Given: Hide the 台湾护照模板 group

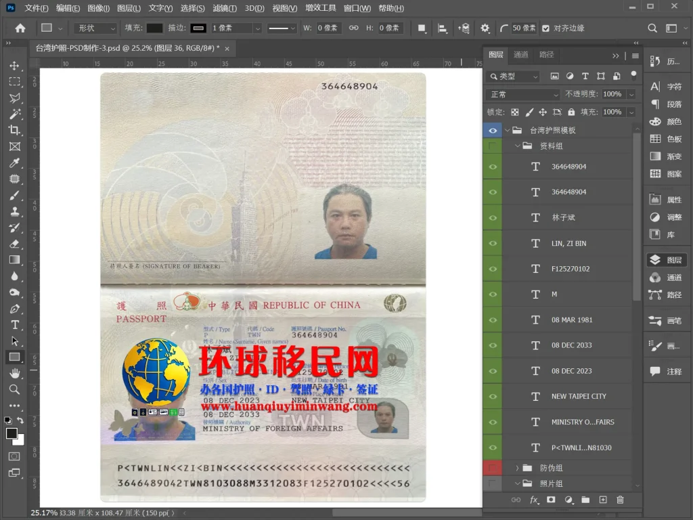Looking at the screenshot, I should tap(493, 131).
